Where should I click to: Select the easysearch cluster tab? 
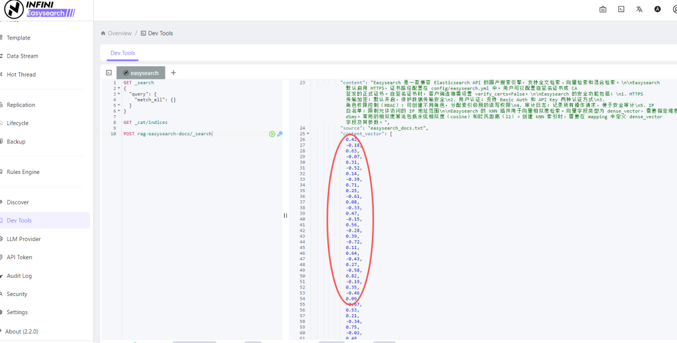pyautogui.click(x=141, y=73)
